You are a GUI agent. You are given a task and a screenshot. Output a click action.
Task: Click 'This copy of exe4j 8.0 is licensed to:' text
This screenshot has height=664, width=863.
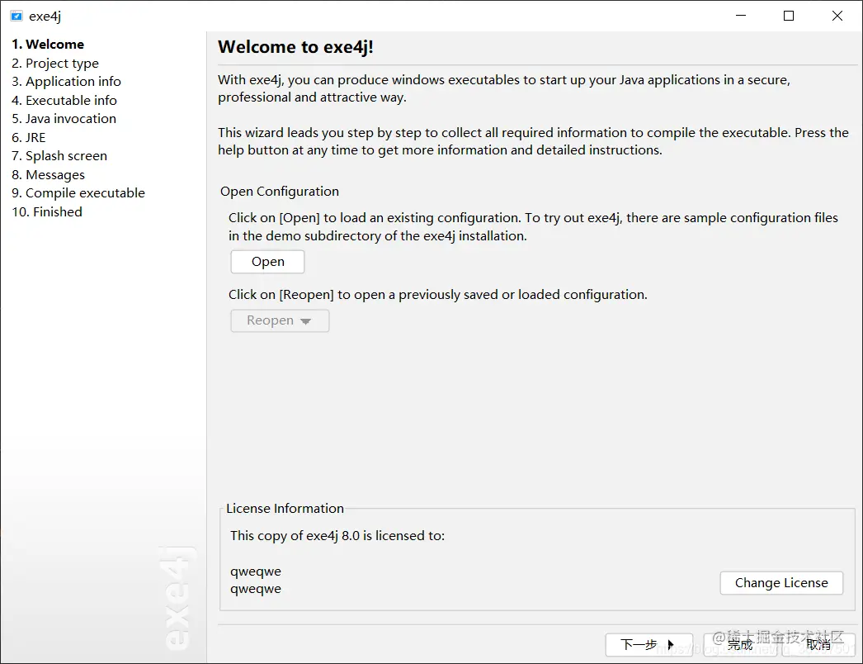point(337,536)
